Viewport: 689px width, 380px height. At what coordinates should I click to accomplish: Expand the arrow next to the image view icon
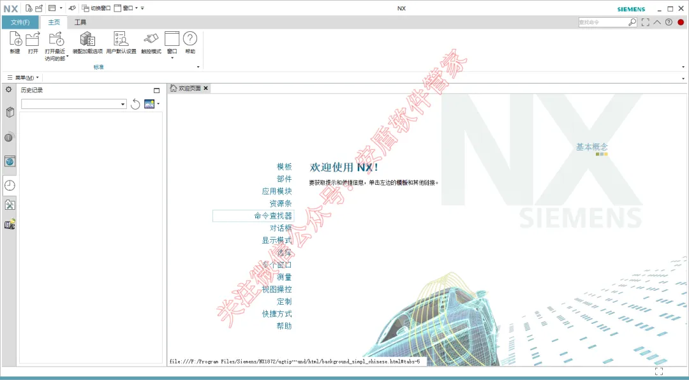158,104
